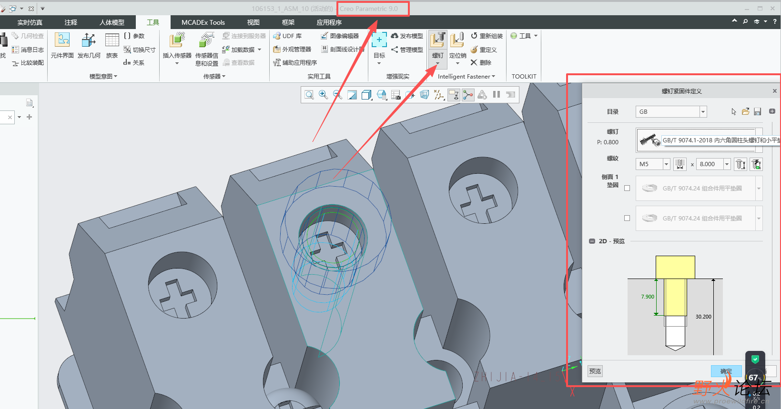781x409 pixels.
Task: Select the GB/T 9074.1-2018 screw type field
Action: point(700,140)
